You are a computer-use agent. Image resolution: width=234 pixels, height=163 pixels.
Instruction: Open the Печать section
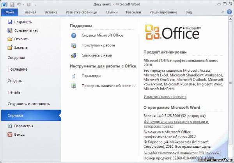14,92
